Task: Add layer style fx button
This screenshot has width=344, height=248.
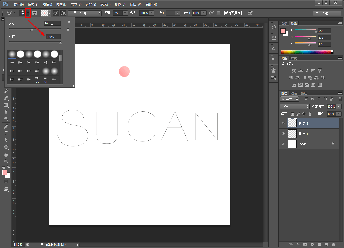Action: pyautogui.click(x=298, y=245)
